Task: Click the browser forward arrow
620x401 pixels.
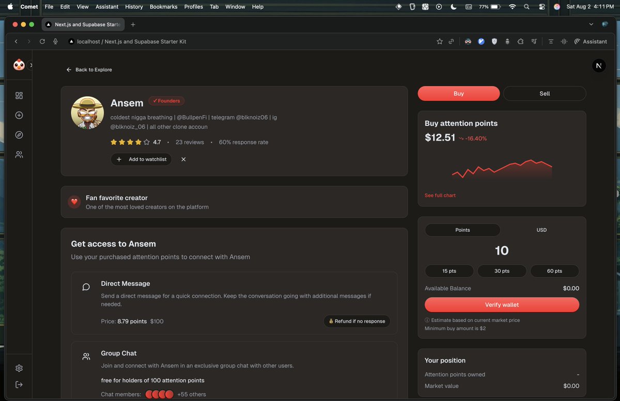Action: coord(29,41)
